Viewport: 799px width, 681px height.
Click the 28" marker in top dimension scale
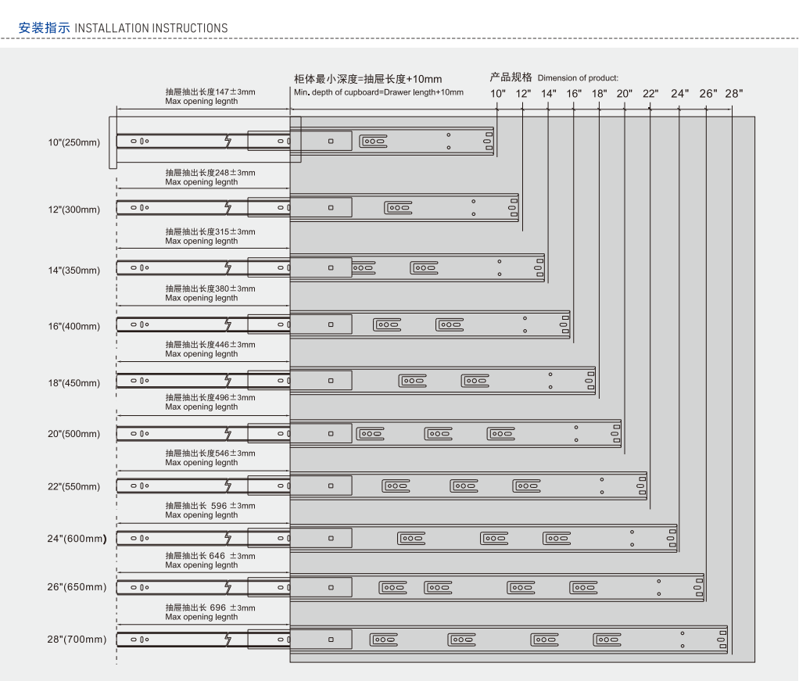733,94
